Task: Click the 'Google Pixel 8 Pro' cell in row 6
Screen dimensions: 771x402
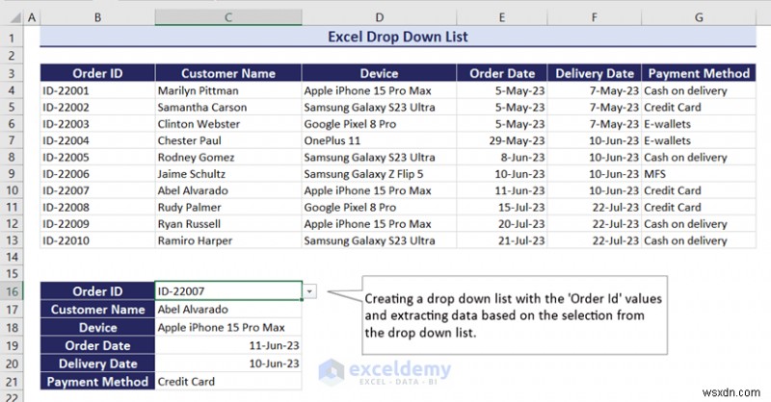Action: click(x=379, y=124)
